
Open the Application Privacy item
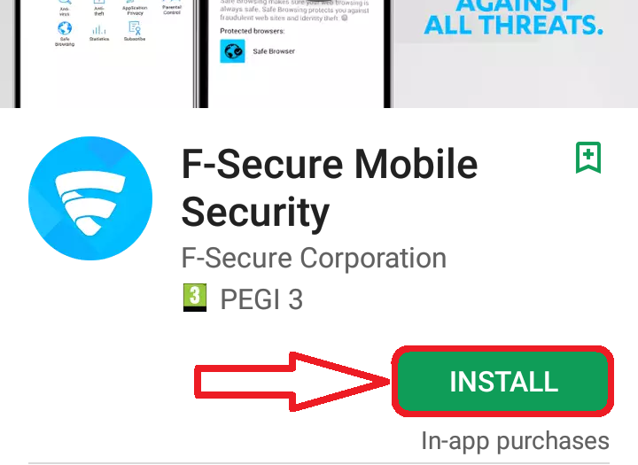point(135,10)
